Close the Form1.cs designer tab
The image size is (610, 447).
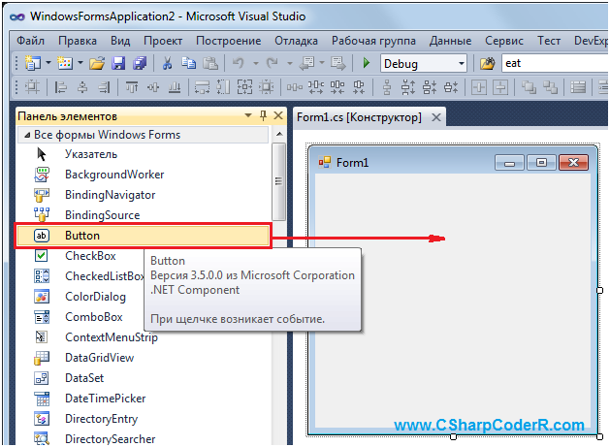[x=436, y=117]
